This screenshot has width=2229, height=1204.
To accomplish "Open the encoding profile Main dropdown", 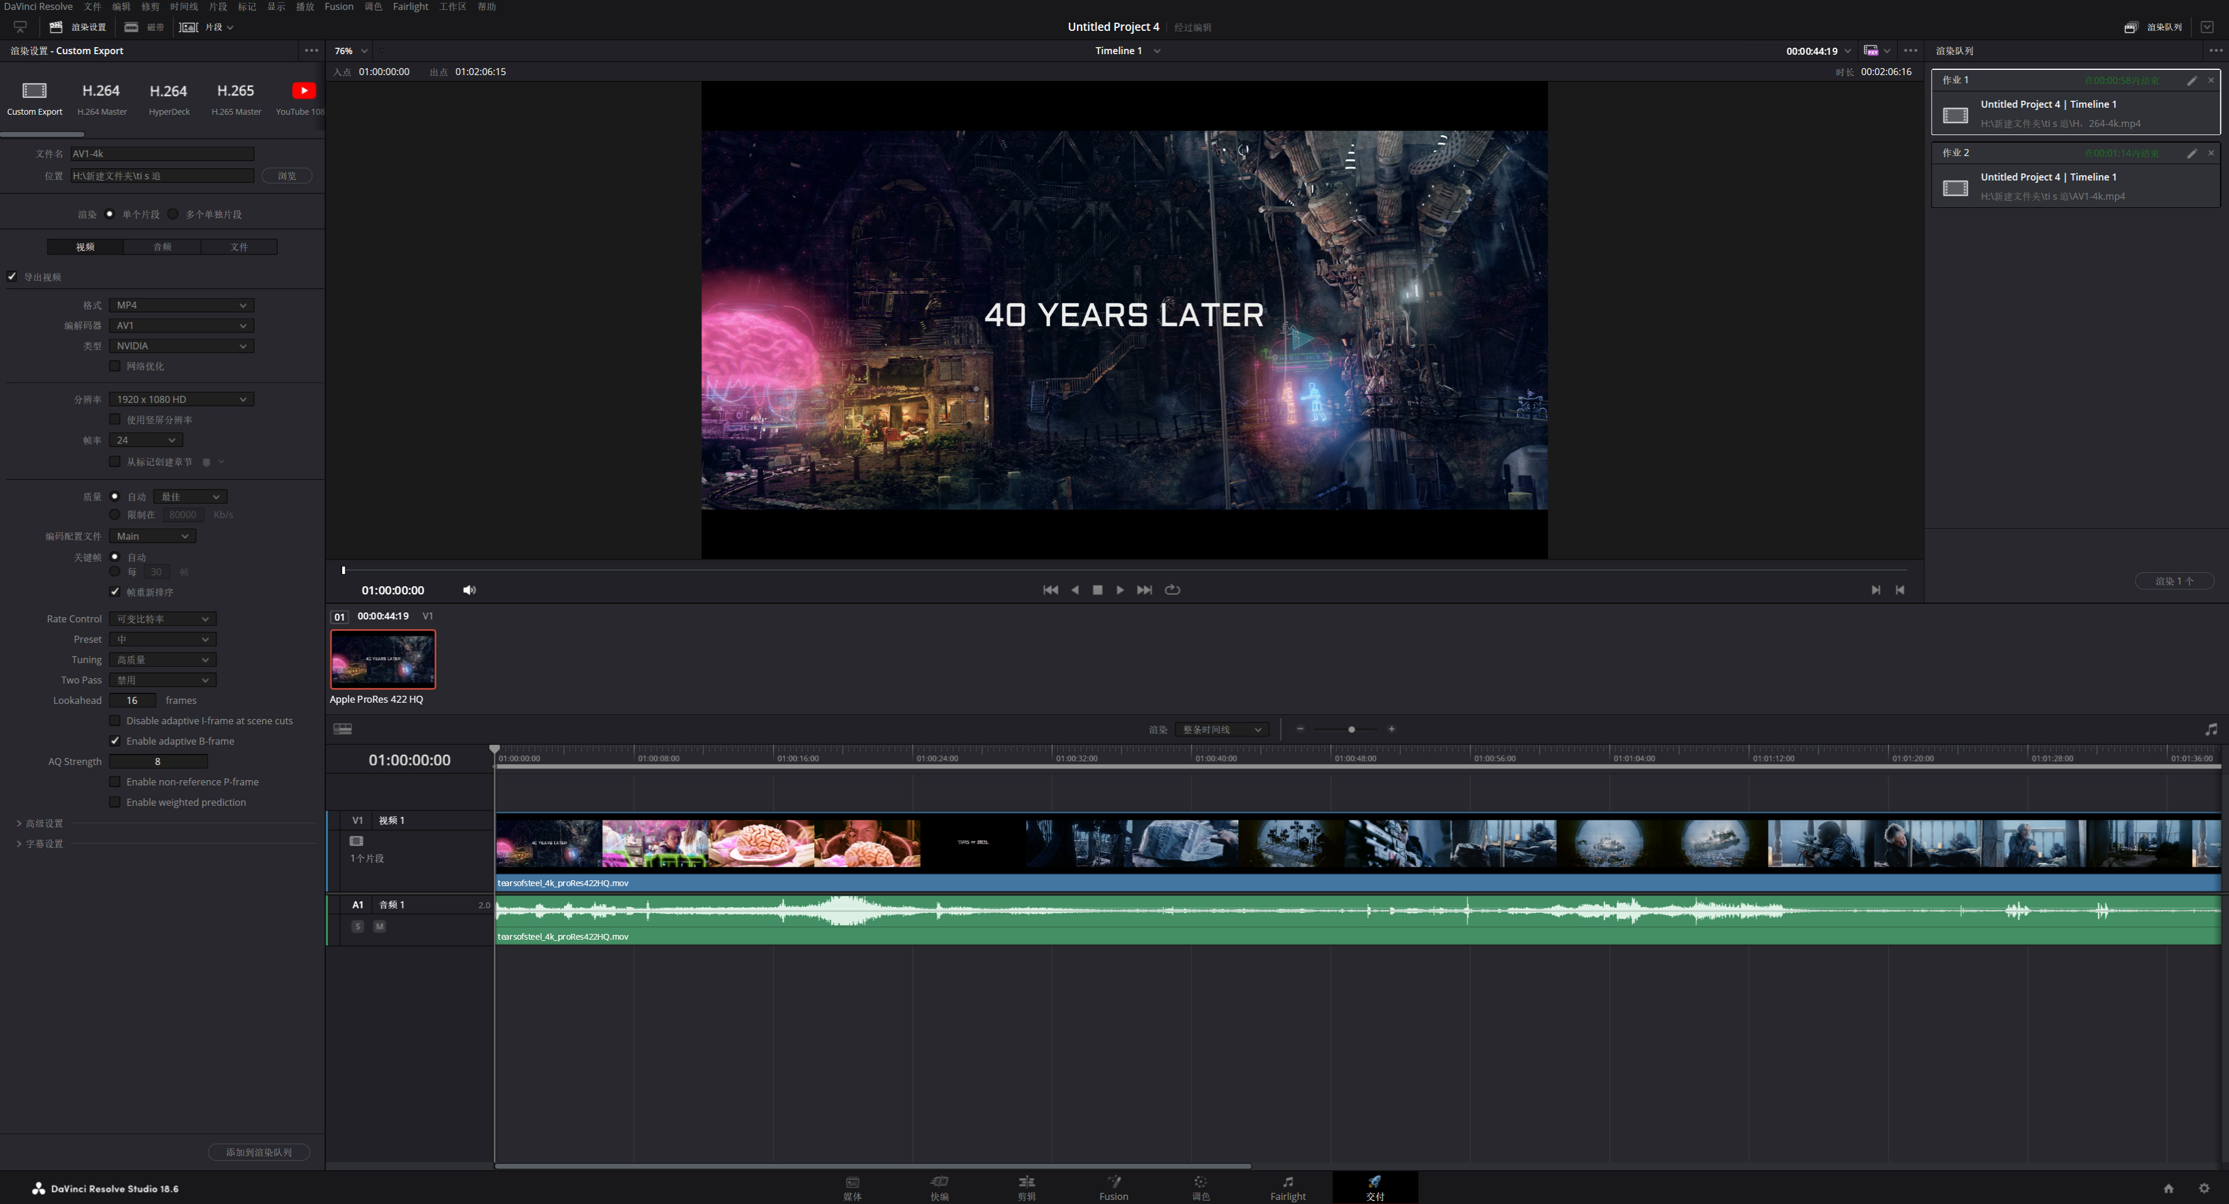I will tap(153, 537).
